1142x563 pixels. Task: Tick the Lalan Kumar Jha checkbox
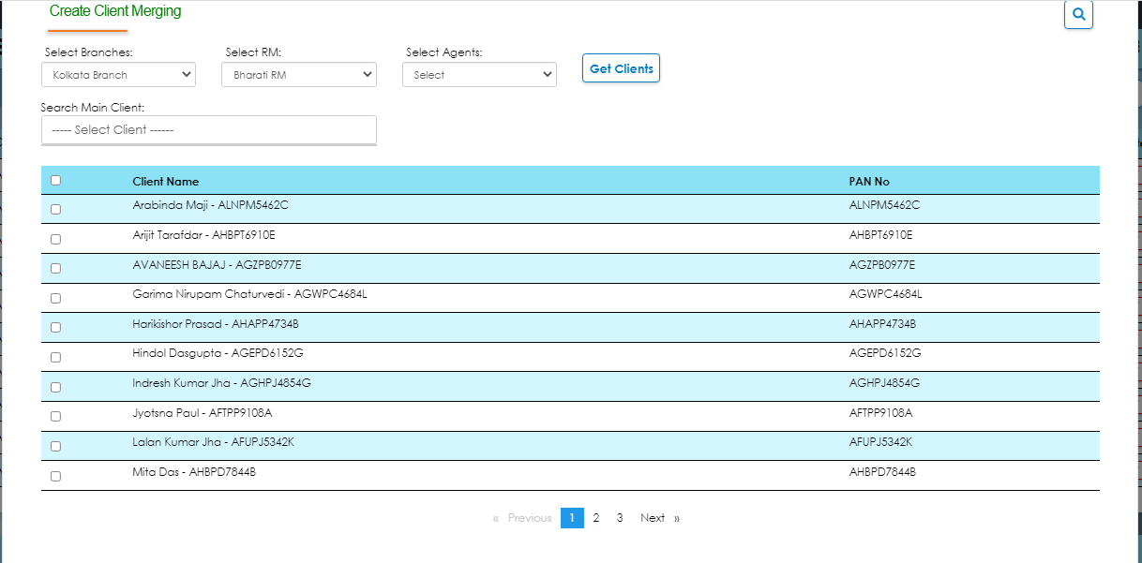click(55, 446)
